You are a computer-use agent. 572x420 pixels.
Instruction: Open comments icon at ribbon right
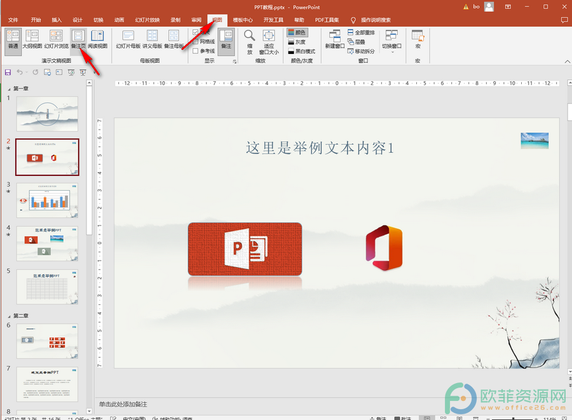[x=564, y=20]
